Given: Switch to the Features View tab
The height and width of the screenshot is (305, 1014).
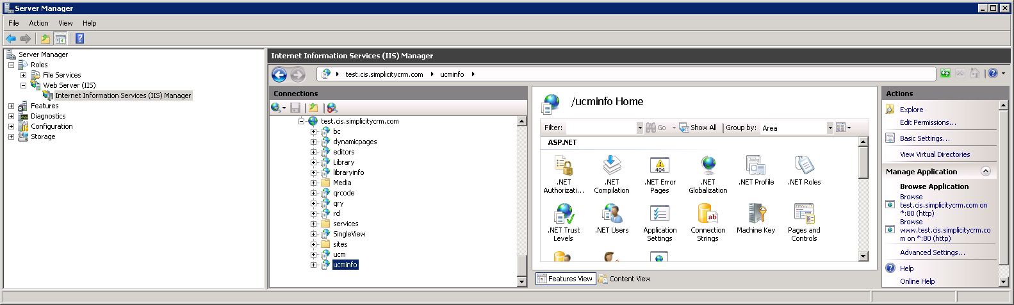Looking at the screenshot, I should [x=566, y=279].
